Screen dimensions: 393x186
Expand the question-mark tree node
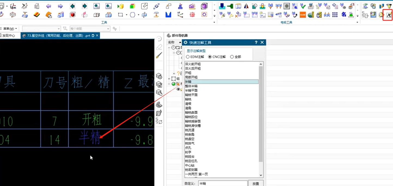pos(174,73)
